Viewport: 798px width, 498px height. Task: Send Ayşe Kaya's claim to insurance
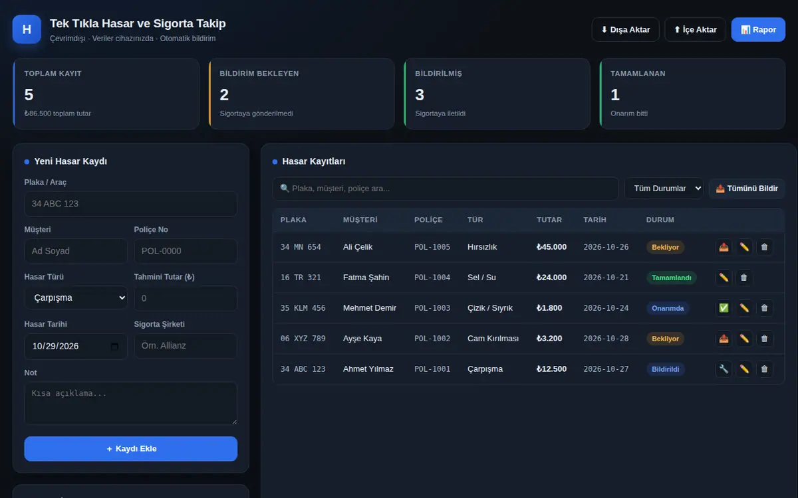[724, 339]
